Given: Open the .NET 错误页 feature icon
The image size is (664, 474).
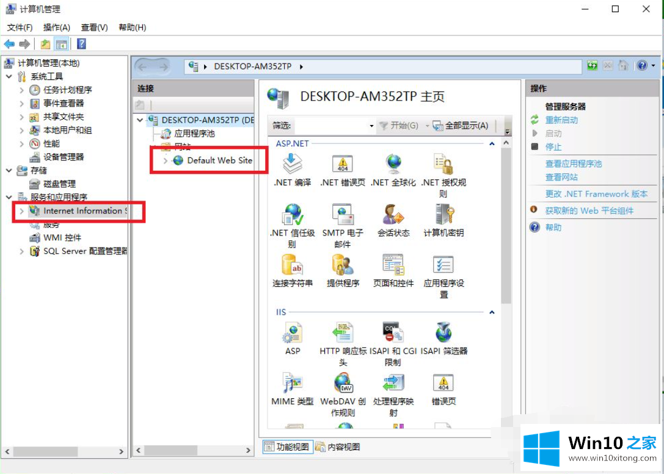Looking at the screenshot, I should (342, 164).
